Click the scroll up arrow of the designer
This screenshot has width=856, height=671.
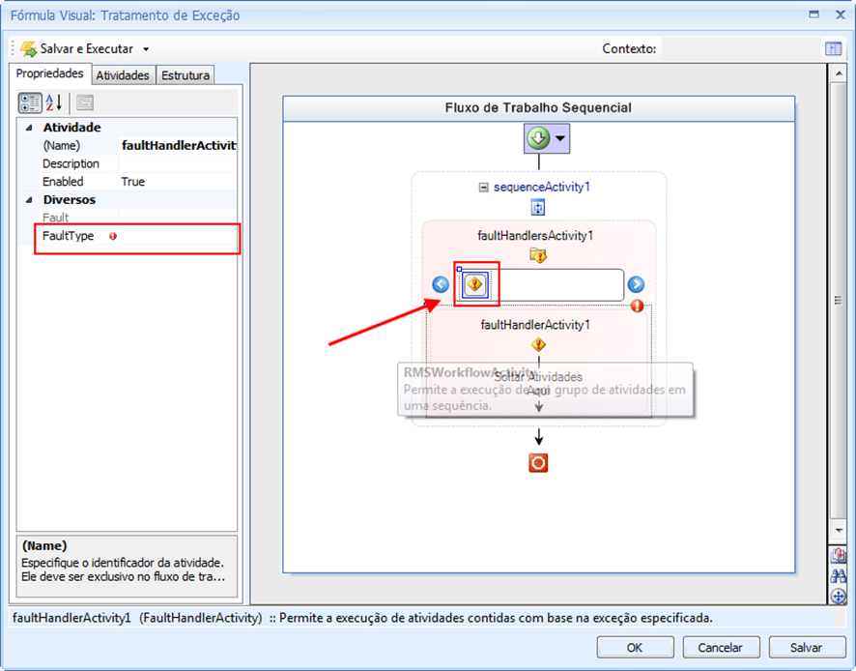(x=838, y=73)
